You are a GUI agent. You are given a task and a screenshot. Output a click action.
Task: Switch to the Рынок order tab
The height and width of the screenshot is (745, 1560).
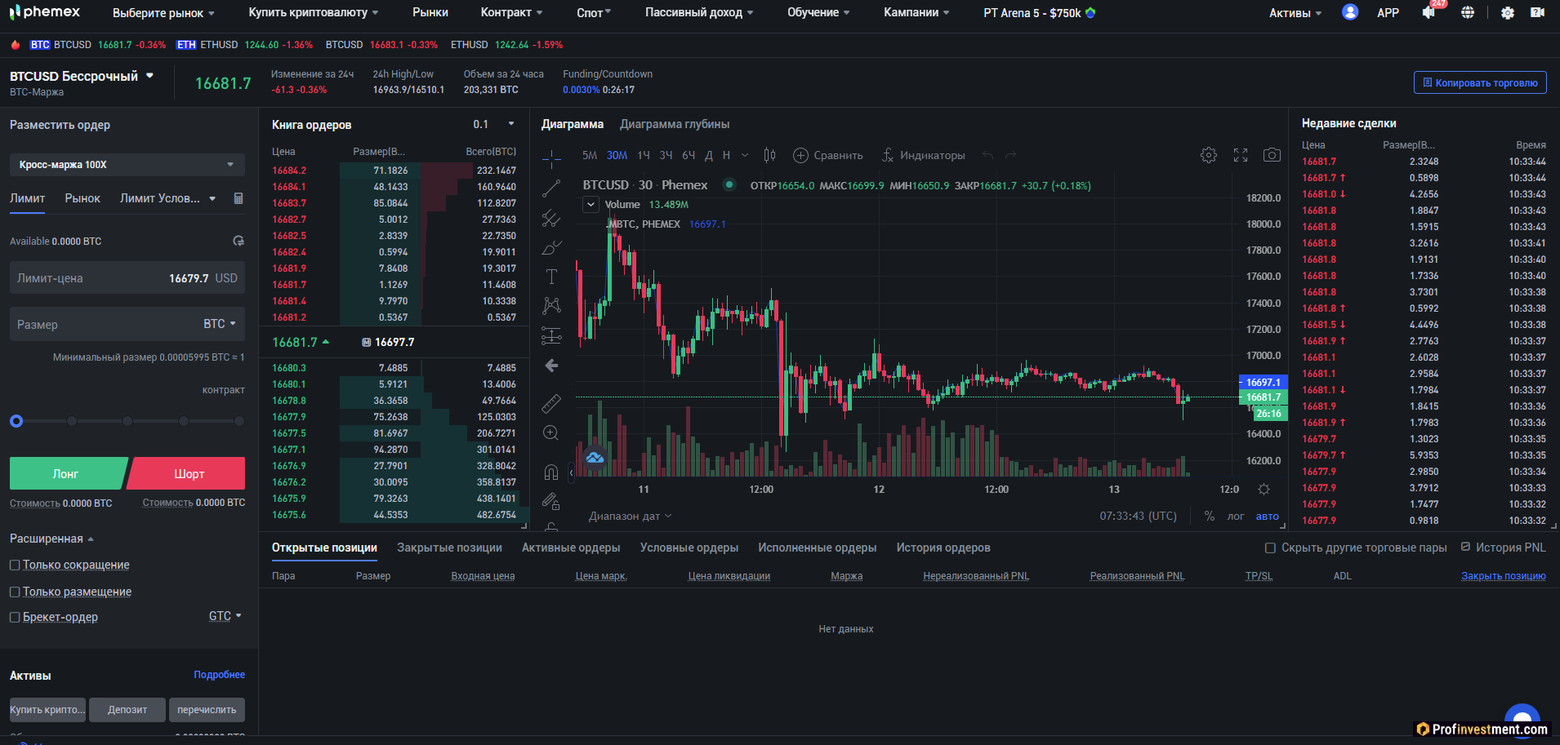click(x=82, y=198)
